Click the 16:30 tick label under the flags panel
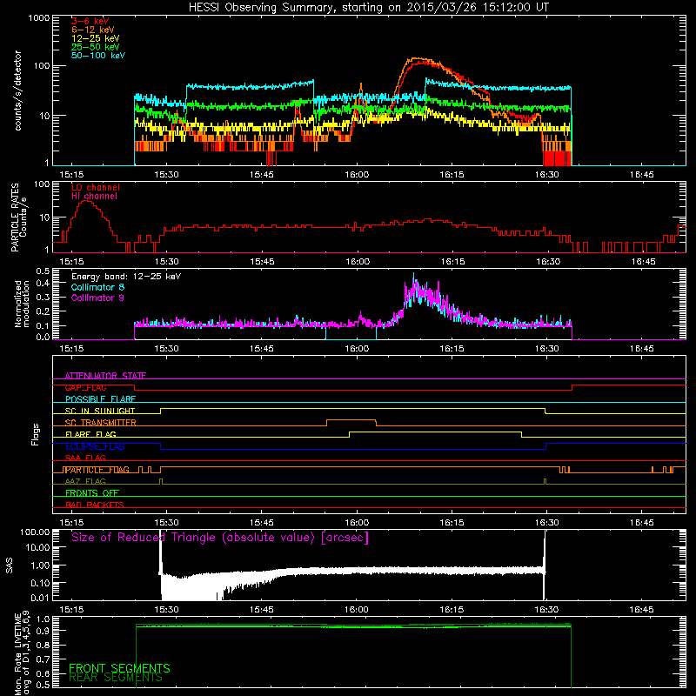This screenshot has width=696, height=696. [547, 523]
